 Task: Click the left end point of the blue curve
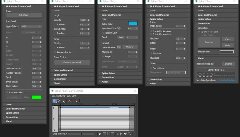pyautogui.click(x=60, y=108)
